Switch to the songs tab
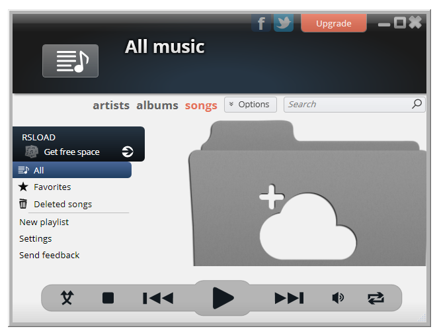Viewport: 437px width, 335px height. pyautogui.click(x=201, y=106)
